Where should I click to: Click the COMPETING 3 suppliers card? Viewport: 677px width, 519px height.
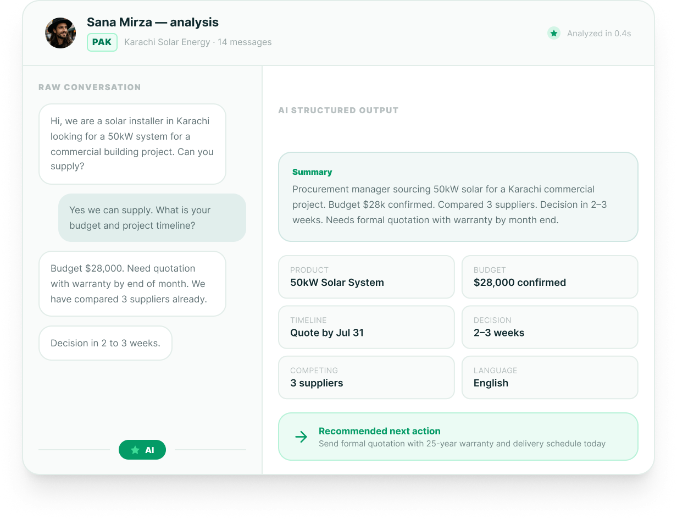pyautogui.click(x=367, y=377)
